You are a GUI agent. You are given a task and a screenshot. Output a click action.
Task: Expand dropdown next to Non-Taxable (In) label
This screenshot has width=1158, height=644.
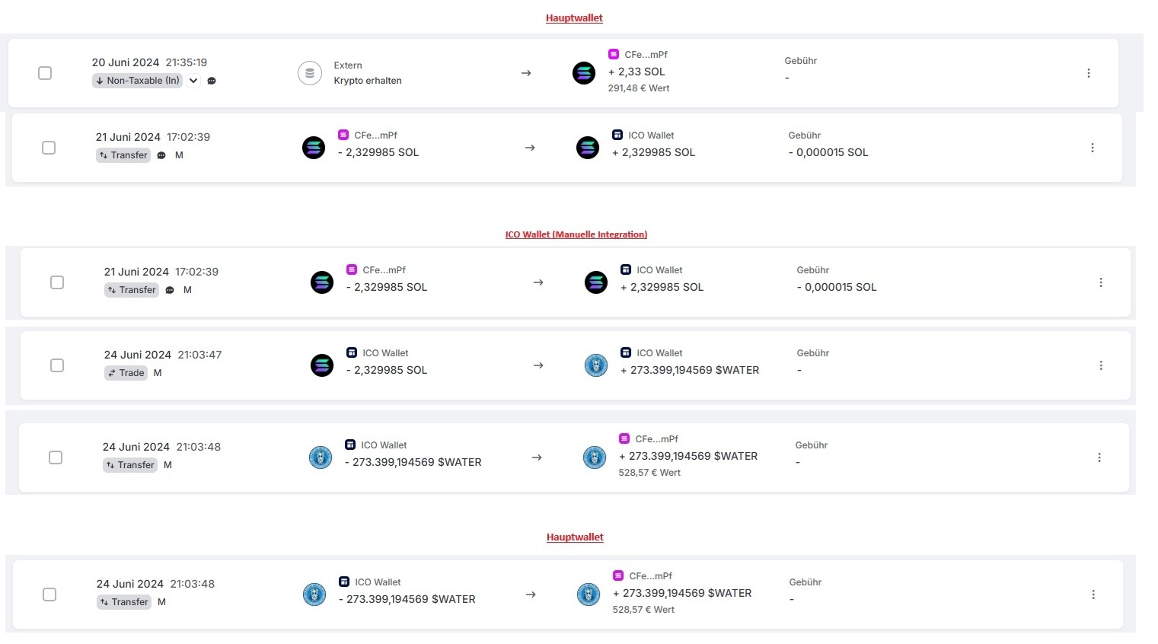[193, 81]
